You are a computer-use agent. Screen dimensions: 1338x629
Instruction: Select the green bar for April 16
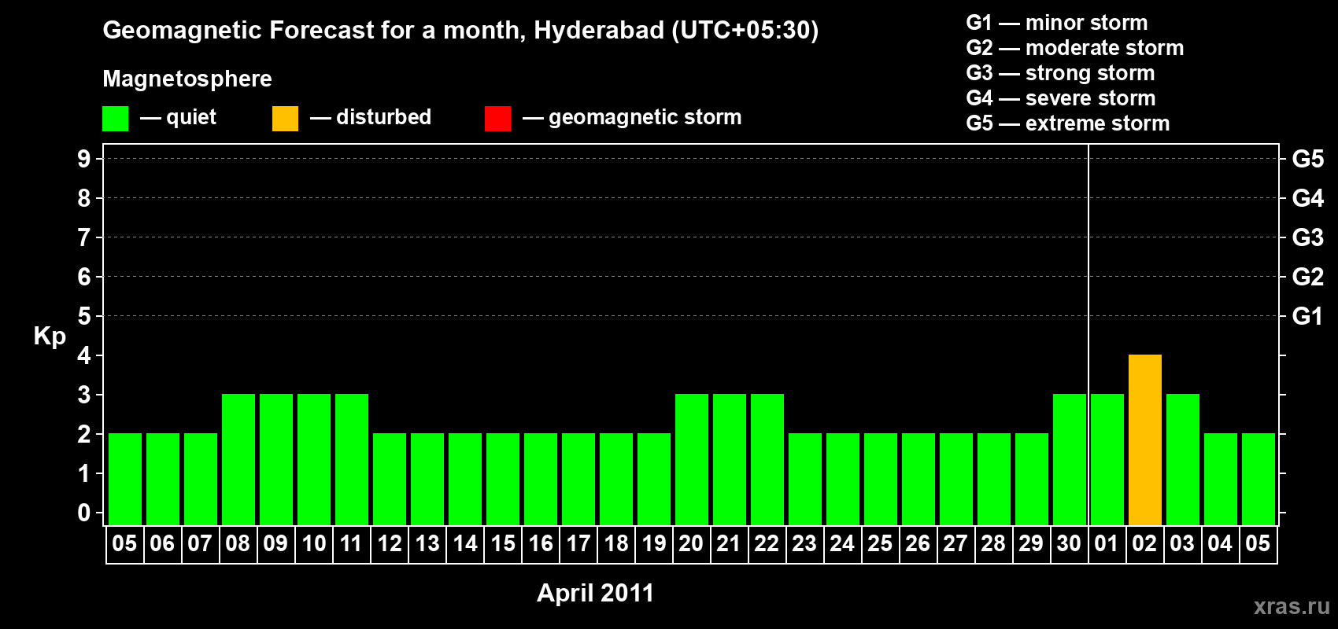(x=541, y=479)
